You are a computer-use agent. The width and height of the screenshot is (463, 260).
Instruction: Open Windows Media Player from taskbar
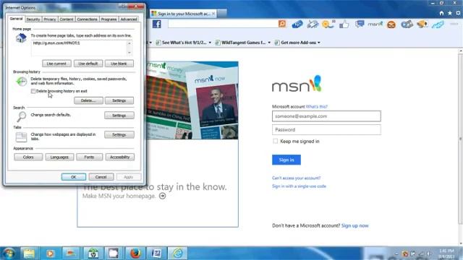50,253
